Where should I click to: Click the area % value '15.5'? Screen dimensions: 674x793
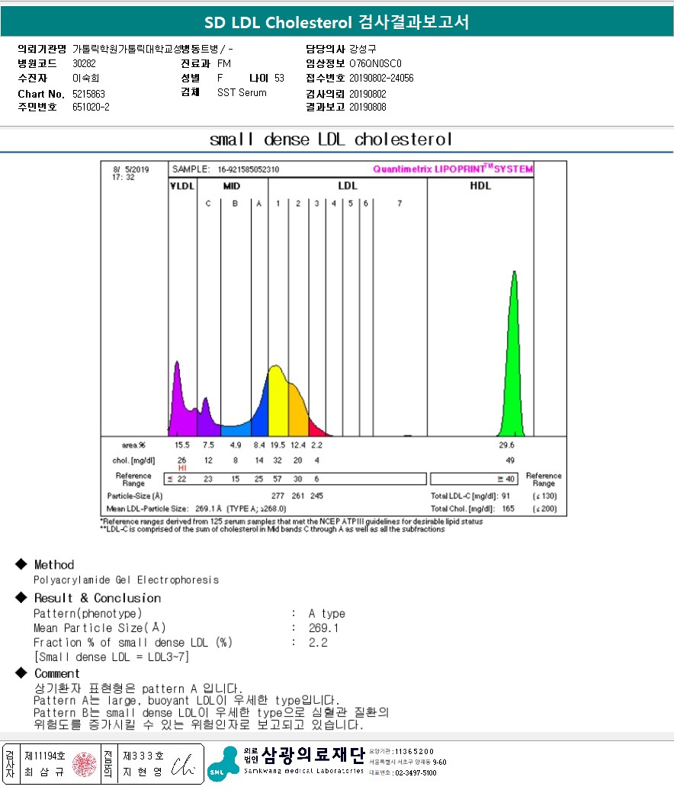coord(182,445)
